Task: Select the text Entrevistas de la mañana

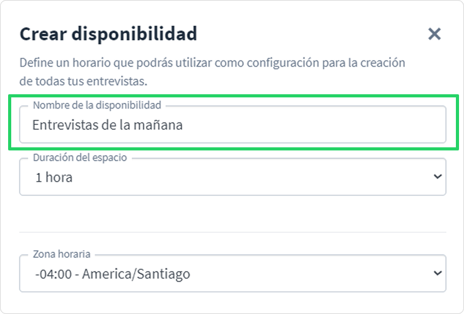Action: pos(107,125)
